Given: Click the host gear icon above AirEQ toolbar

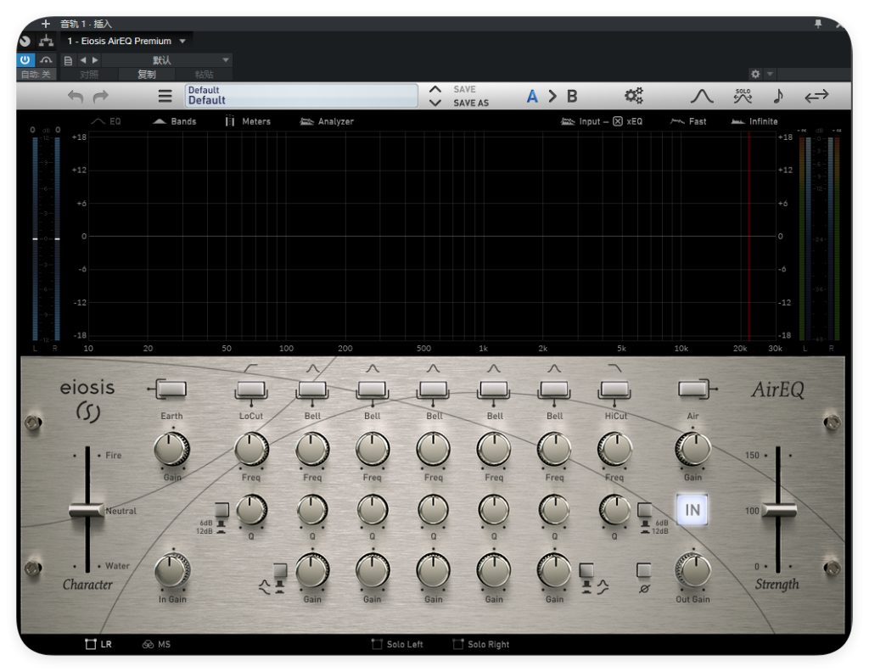Looking at the screenshot, I should (754, 74).
